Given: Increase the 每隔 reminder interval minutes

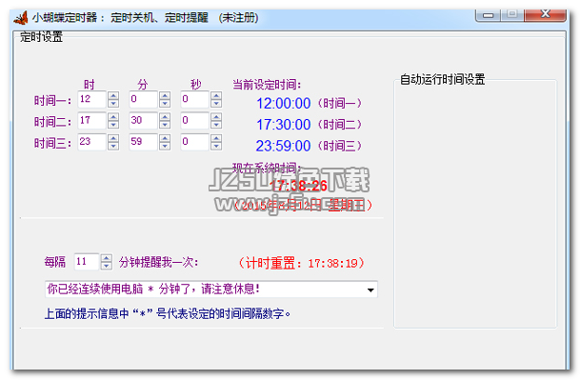Looking at the screenshot, I should coord(106,258).
